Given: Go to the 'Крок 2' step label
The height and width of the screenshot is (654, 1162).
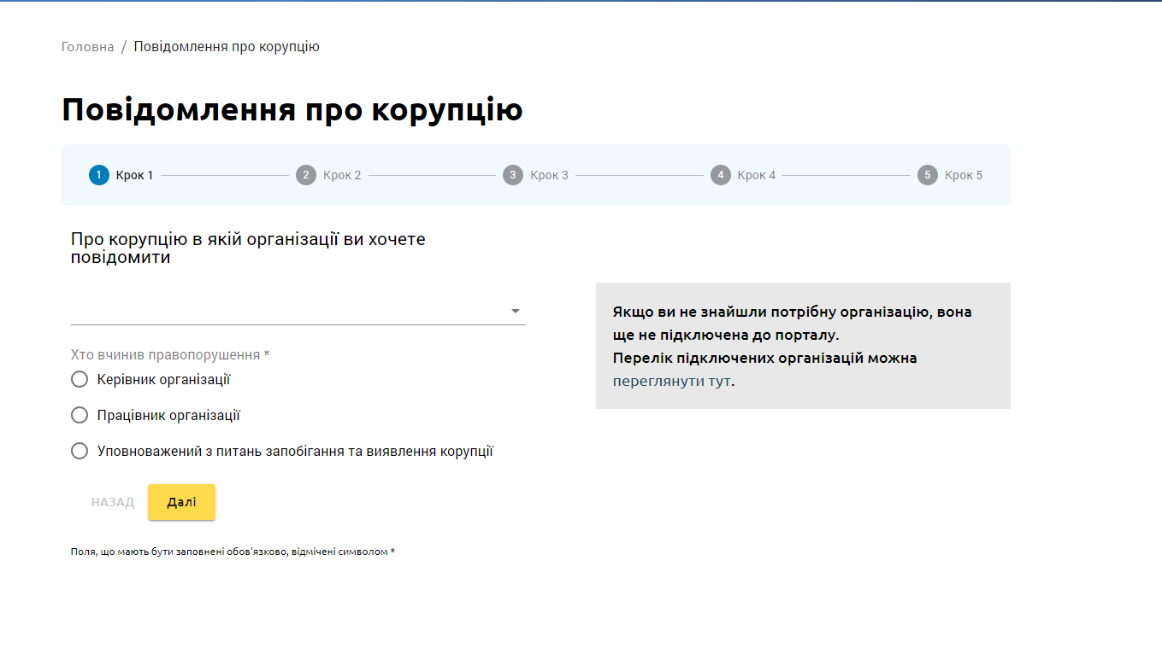Looking at the screenshot, I should click(342, 175).
